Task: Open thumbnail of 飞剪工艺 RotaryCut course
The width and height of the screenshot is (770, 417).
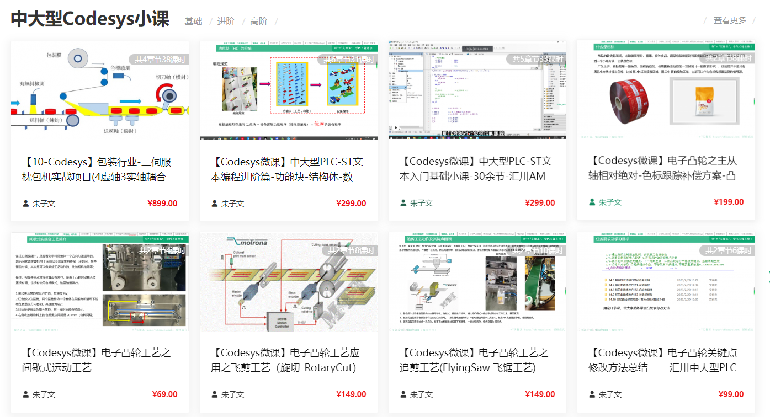Action: (x=289, y=281)
